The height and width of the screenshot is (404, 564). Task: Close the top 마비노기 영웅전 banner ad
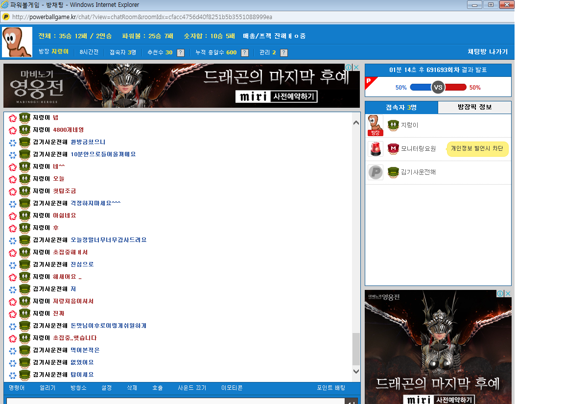[356, 67]
